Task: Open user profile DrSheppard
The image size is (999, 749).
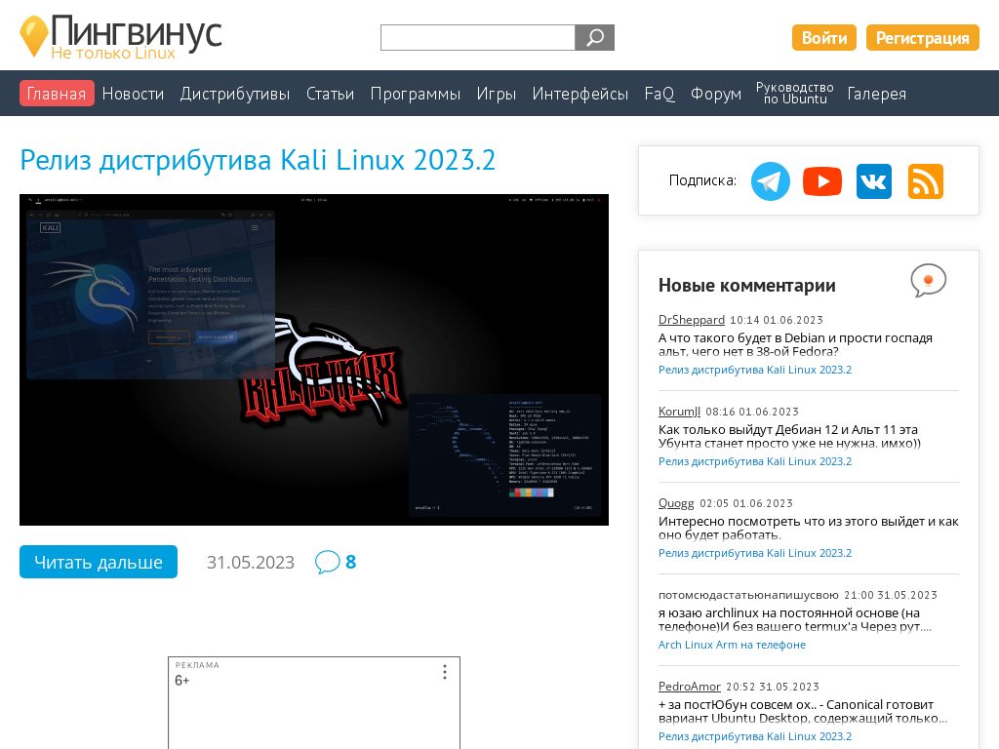Action: click(x=692, y=320)
